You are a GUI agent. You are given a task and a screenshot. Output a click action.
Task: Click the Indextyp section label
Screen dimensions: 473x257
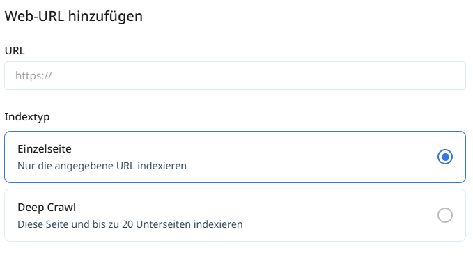(x=27, y=117)
